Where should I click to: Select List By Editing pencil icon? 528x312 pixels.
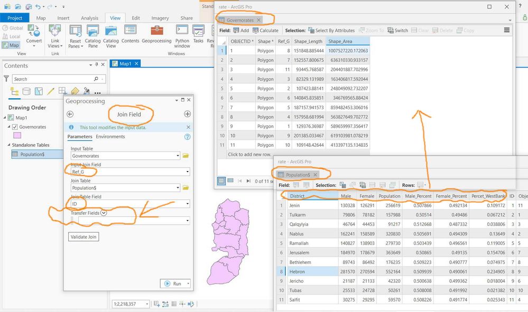[51, 91]
